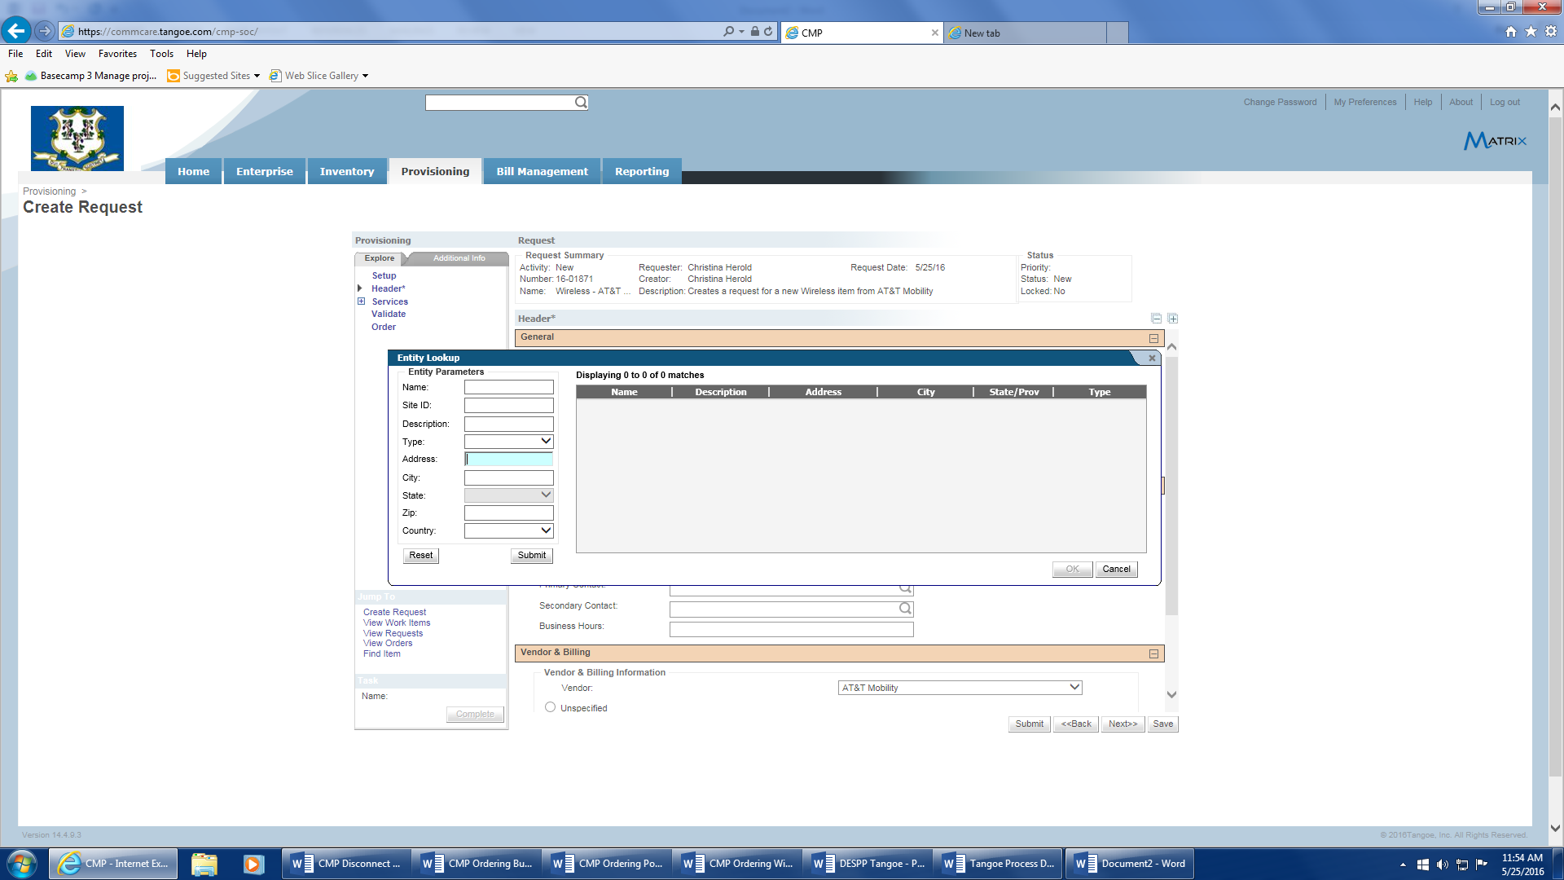The image size is (1564, 880).
Task: Click Submit button in Entity Parameters
Action: point(531,556)
